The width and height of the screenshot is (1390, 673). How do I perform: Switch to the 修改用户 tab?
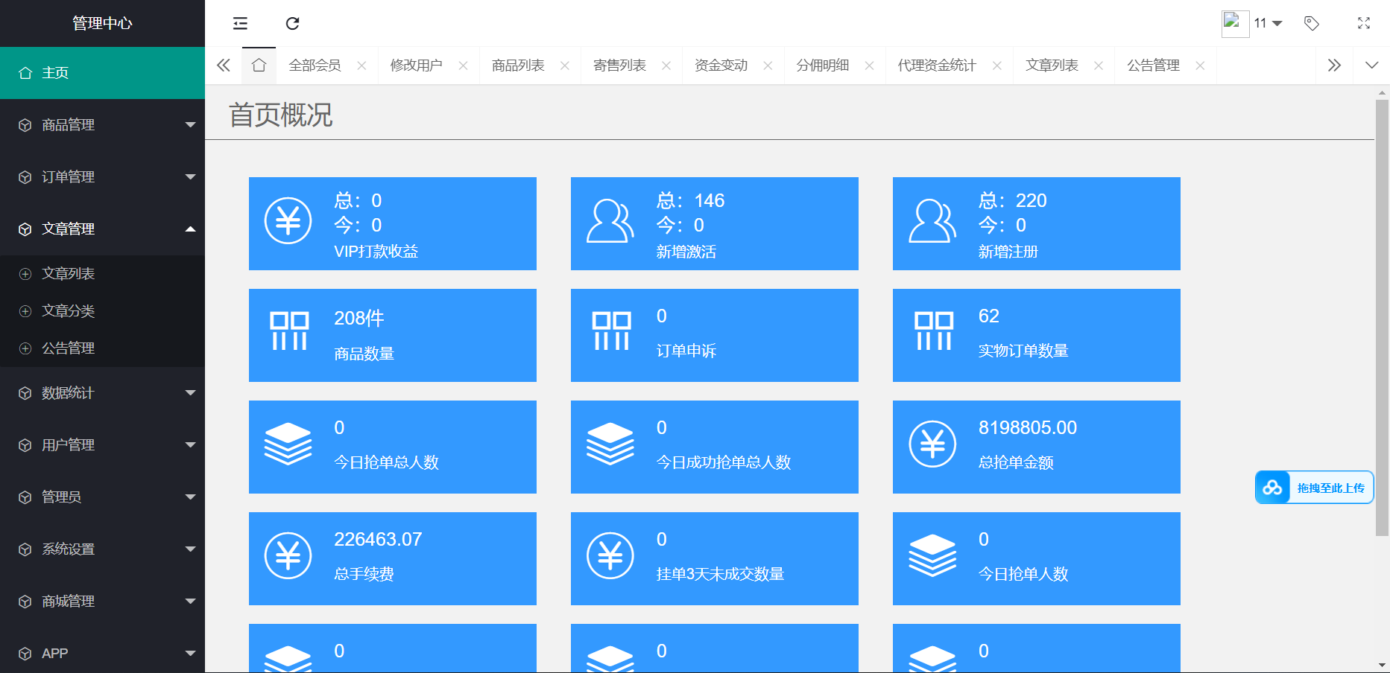(x=416, y=66)
